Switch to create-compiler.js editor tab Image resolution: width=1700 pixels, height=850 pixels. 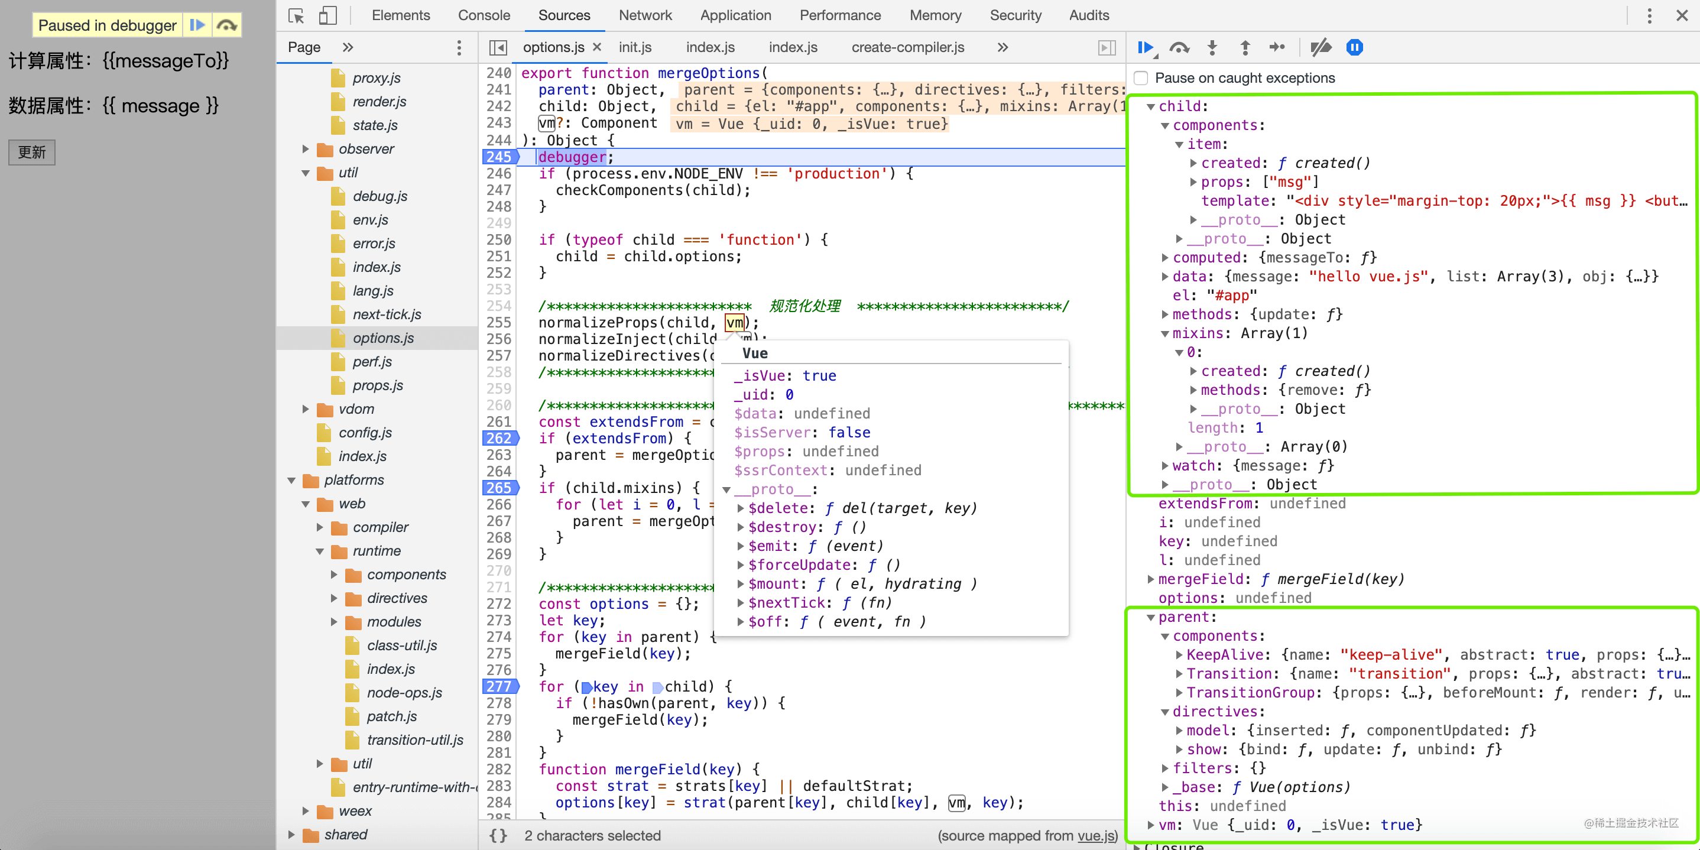coord(907,47)
